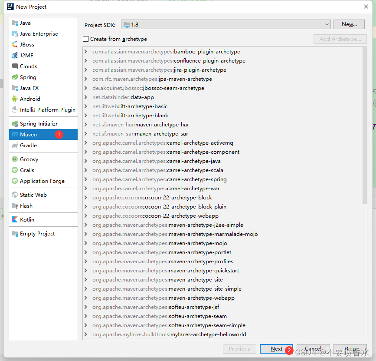This screenshot has height=361, width=376.
Task: Click the Application Forge icon
Action: 15,181
